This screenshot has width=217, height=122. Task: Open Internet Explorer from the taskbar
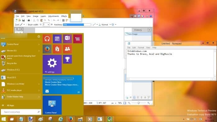point(61,119)
